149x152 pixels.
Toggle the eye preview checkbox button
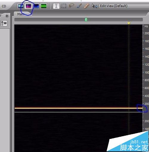(4, 23)
